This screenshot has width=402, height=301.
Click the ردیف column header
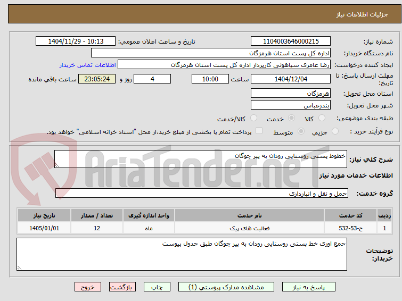pos(384,215)
